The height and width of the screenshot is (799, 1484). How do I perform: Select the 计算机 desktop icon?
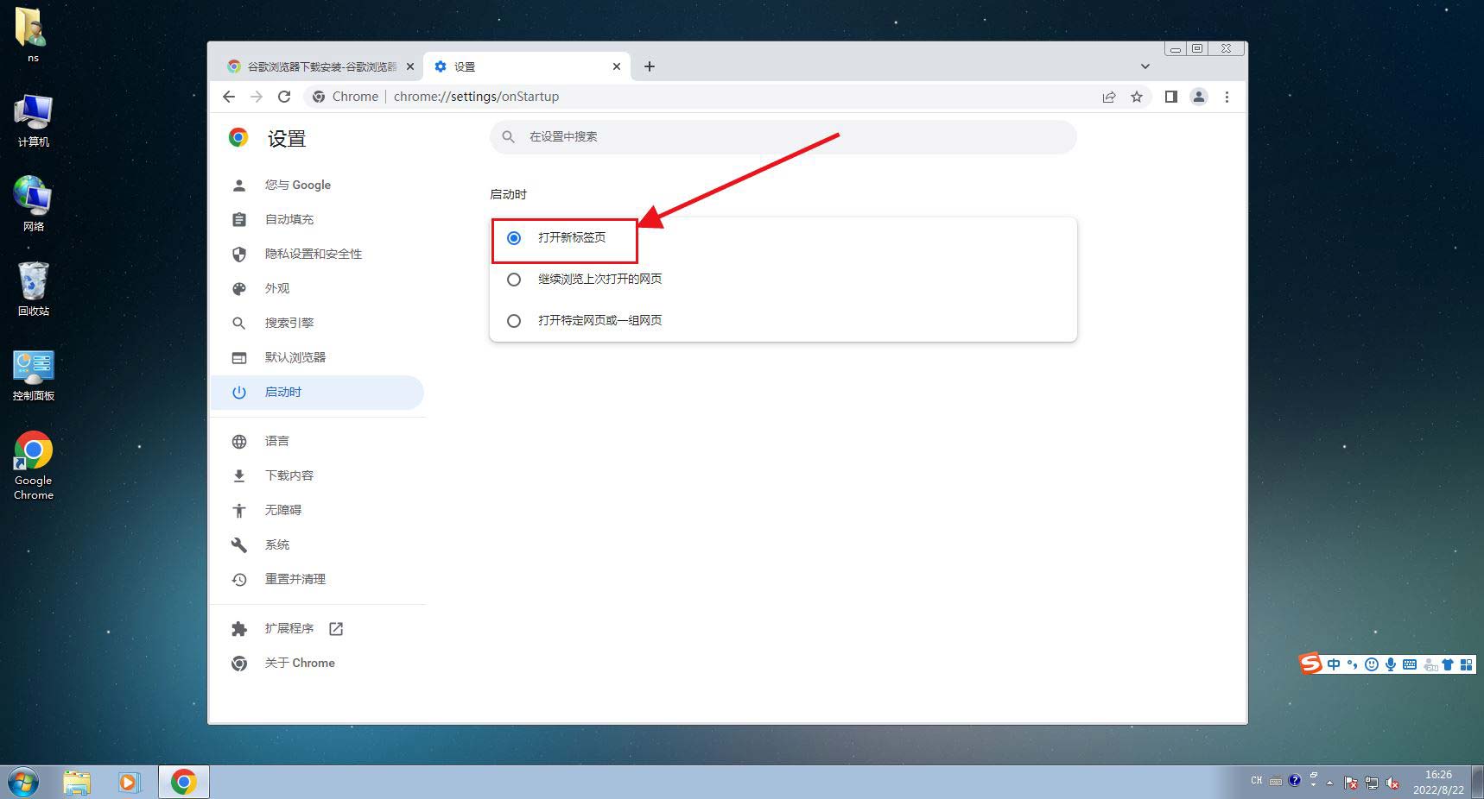(x=33, y=121)
